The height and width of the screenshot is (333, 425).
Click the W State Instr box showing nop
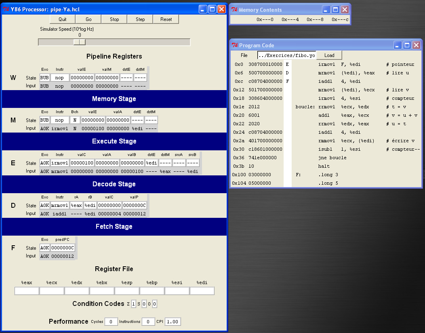59,78
